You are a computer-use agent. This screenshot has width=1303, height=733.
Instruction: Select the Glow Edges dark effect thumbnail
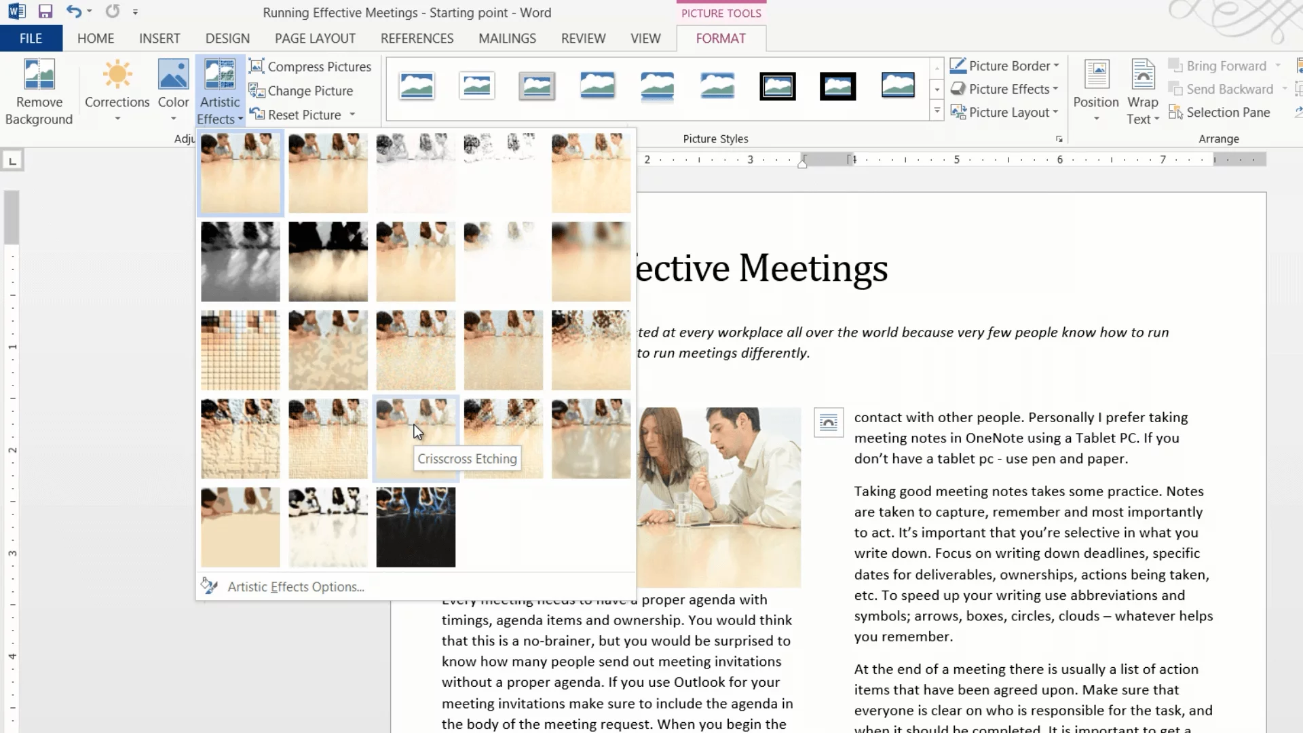click(x=415, y=527)
